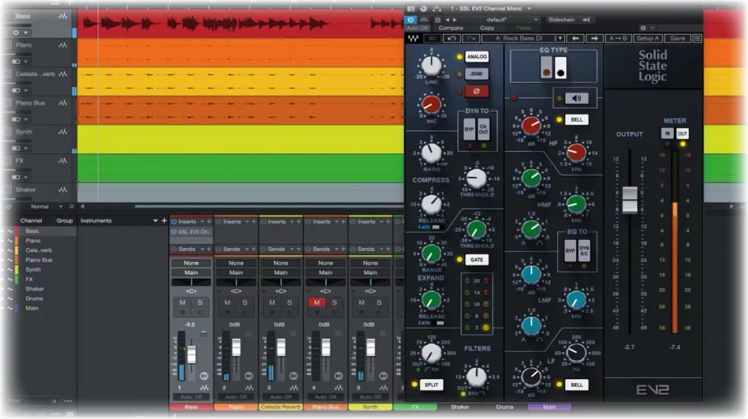Select Shaker in the channel list
748x419 pixels.
[x=34, y=289]
